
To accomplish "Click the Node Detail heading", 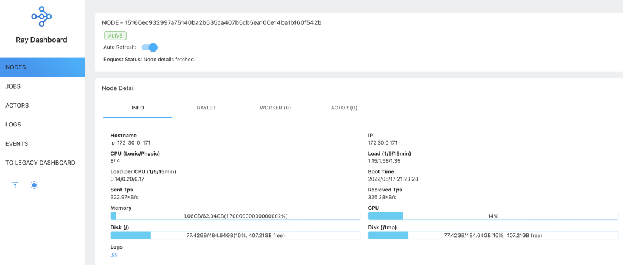I will (x=119, y=88).
